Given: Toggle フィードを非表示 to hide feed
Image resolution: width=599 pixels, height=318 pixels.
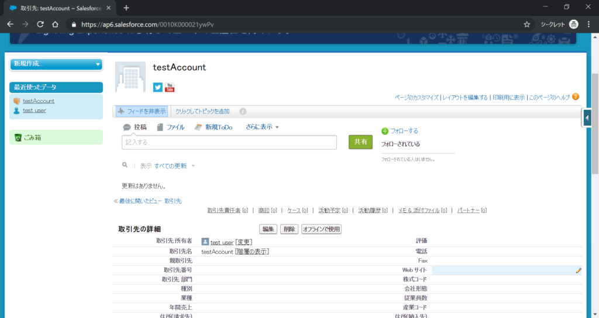Looking at the screenshot, I should tap(141, 111).
